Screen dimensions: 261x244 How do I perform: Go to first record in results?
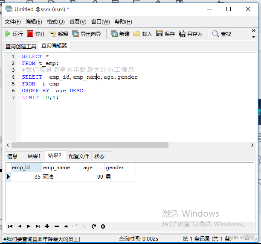(10, 226)
